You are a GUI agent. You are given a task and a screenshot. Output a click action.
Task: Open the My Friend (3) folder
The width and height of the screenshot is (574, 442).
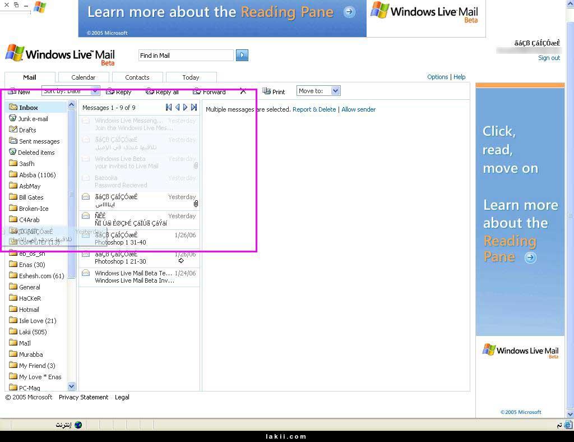coord(32,366)
